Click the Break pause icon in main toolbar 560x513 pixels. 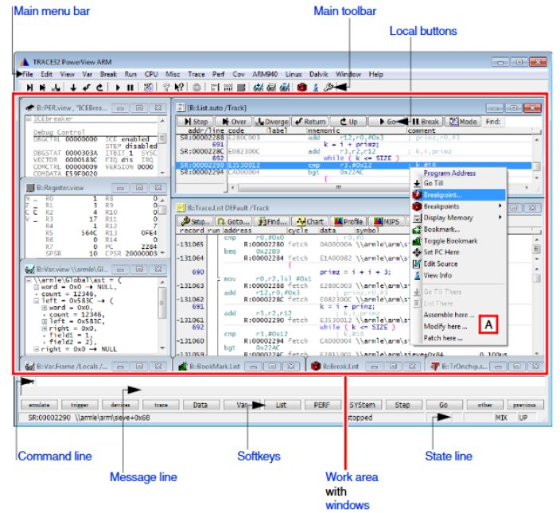[130, 87]
